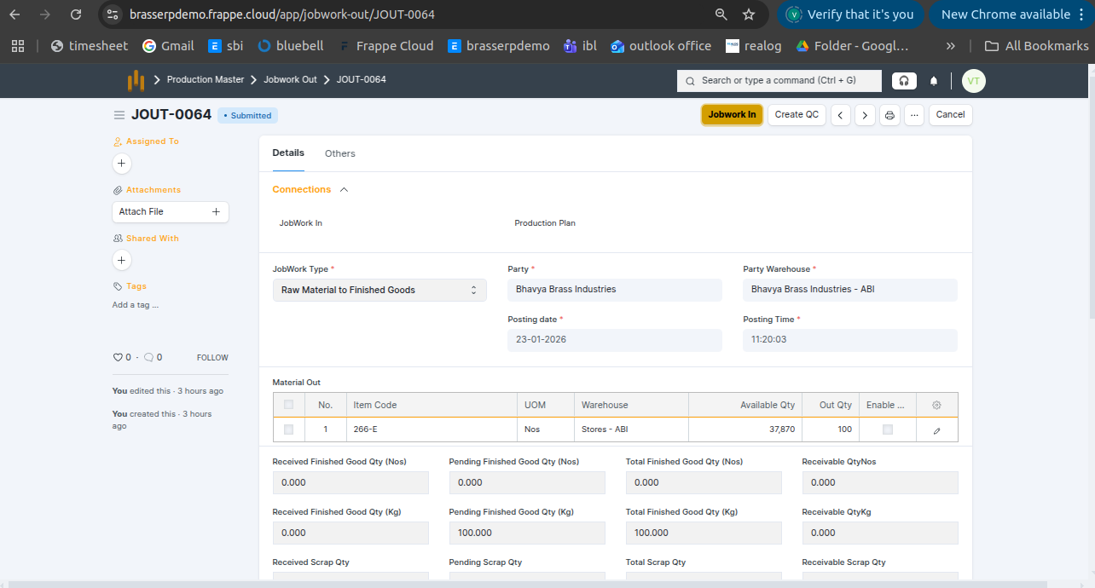Viewport: 1095px width, 588px height.
Task: Open the three-dots more actions menu
Action: coord(914,115)
